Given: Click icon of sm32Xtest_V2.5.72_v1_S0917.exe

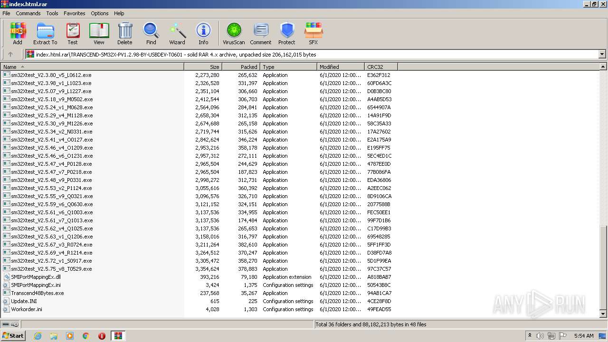Looking at the screenshot, I should 6,261.
